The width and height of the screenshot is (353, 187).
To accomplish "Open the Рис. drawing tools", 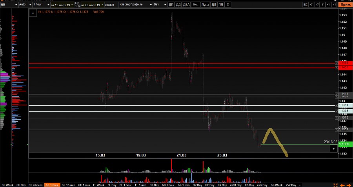I will (195, 5).
